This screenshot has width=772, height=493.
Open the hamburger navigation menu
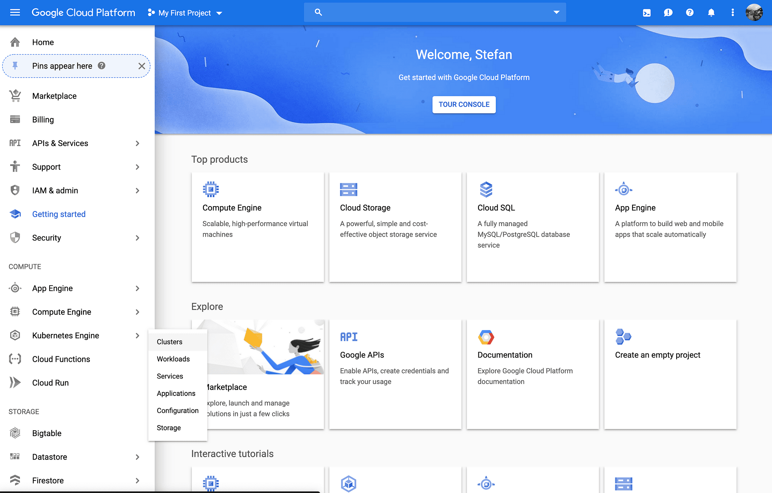pyautogui.click(x=15, y=13)
